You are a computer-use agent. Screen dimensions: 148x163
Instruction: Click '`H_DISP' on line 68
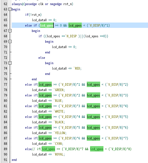[71, 36]
